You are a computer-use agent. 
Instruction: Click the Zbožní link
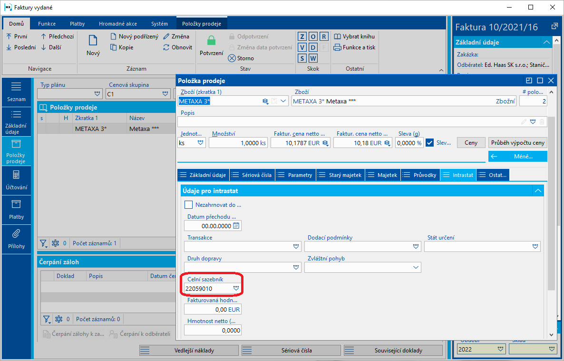[x=506, y=101]
